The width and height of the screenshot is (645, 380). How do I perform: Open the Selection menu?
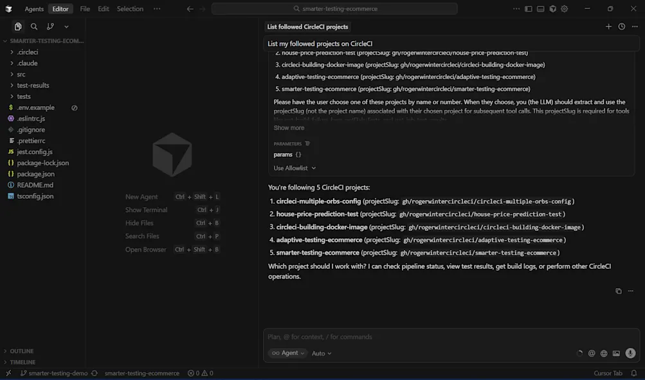coord(130,8)
